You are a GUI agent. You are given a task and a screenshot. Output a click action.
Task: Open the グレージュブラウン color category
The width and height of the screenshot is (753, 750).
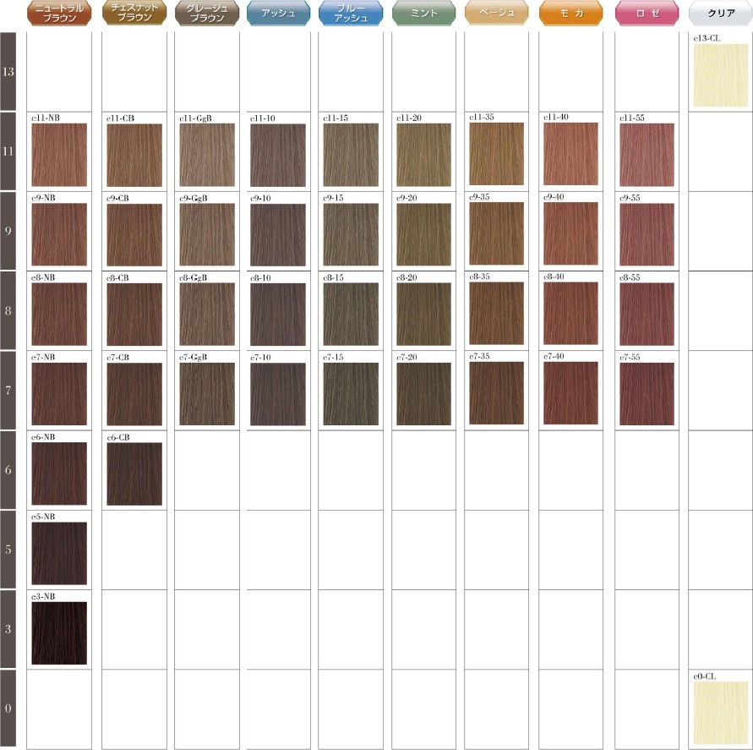203,12
